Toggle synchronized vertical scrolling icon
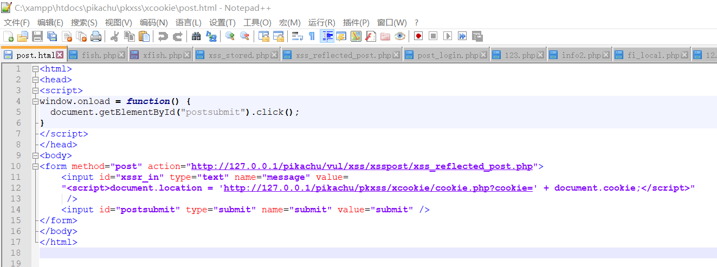 coord(264,36)
